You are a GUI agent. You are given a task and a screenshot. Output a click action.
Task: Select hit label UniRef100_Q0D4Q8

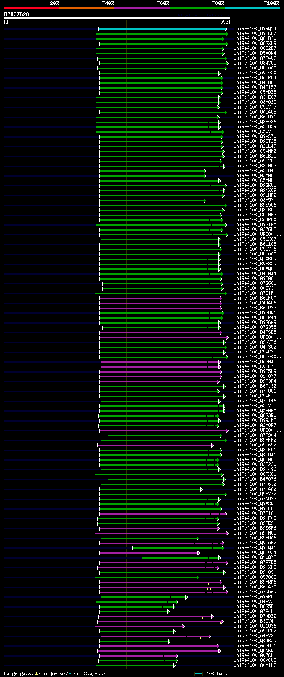click(x=255, y=112)
